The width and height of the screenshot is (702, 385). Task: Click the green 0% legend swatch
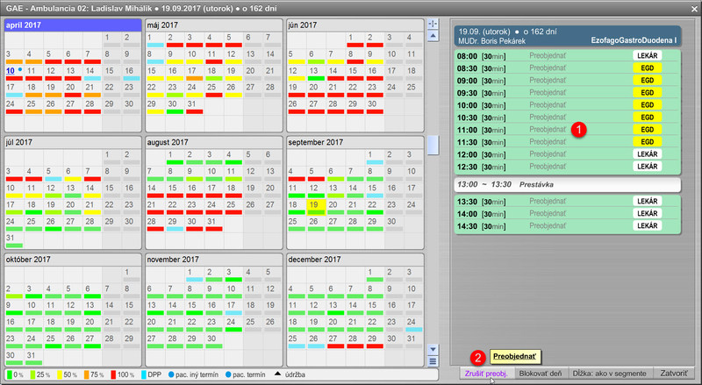pyautogui.click(x=9, y=375)
